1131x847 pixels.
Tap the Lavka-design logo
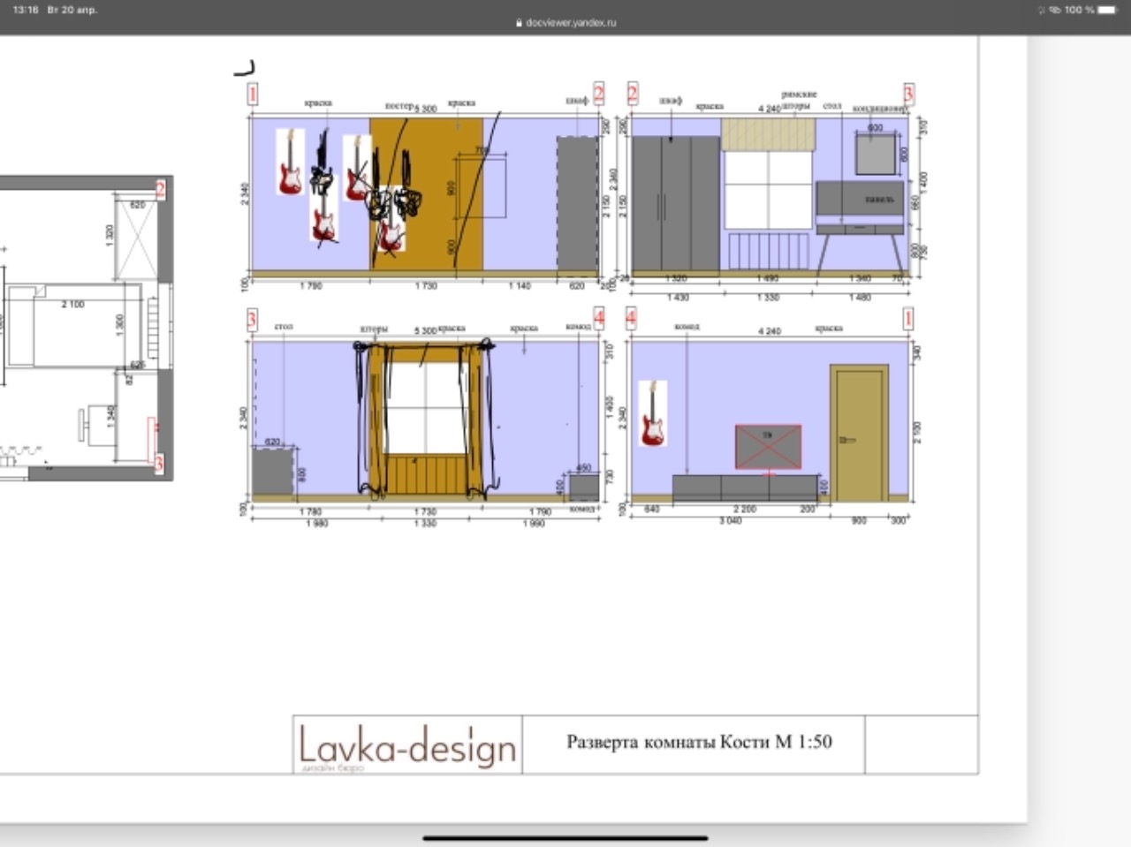pos(407,746)
